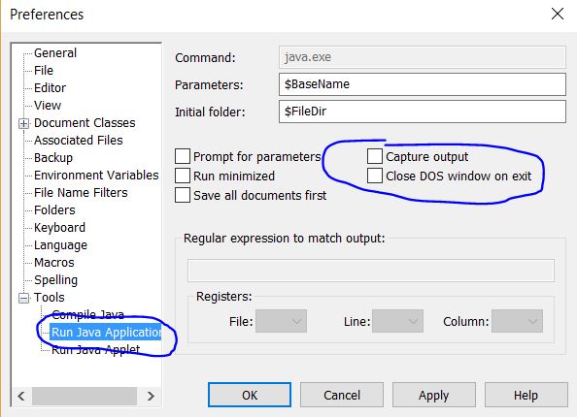577x417 pixels.
Task: Open the Environment Variables settings page
Action: pos(96,176)
